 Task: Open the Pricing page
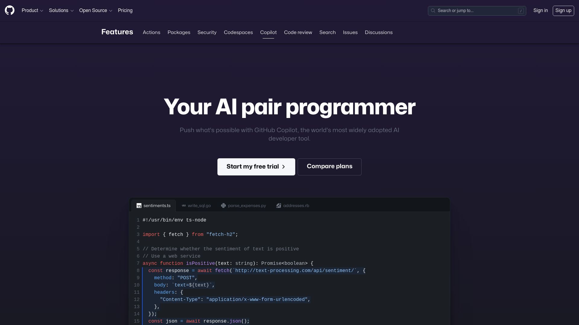[125, 11]
